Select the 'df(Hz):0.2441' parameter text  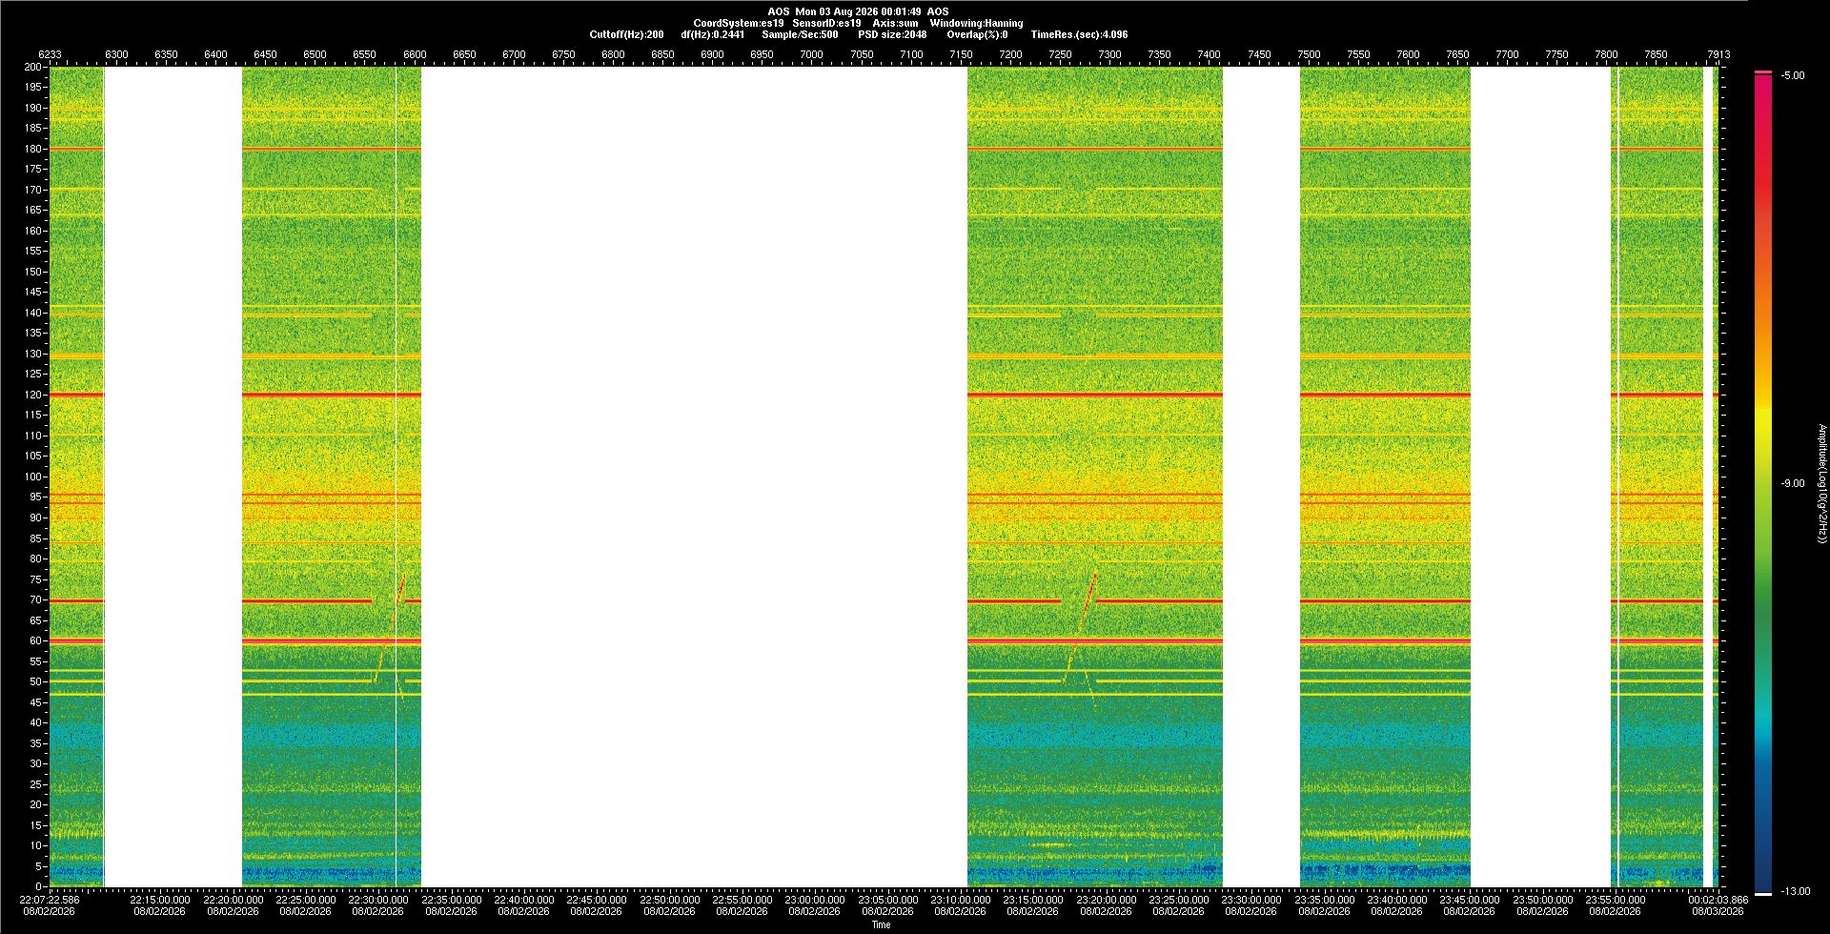coord(713,34)
